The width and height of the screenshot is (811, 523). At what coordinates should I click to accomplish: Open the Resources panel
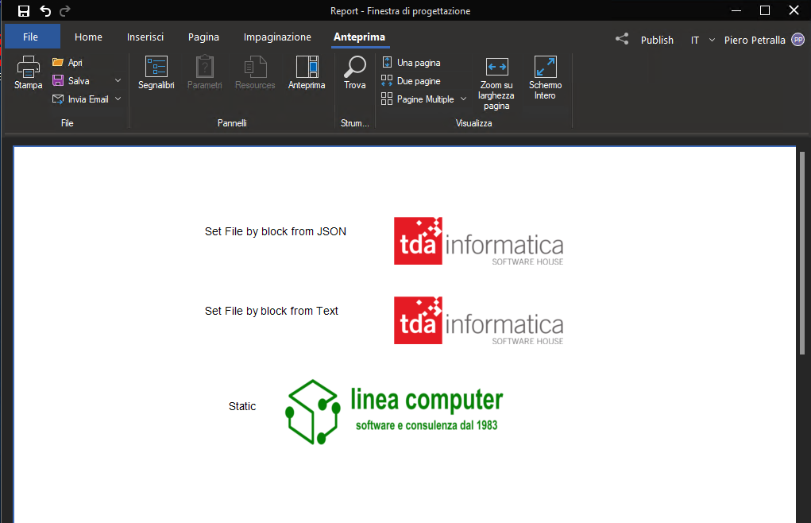tap(255, 73)
